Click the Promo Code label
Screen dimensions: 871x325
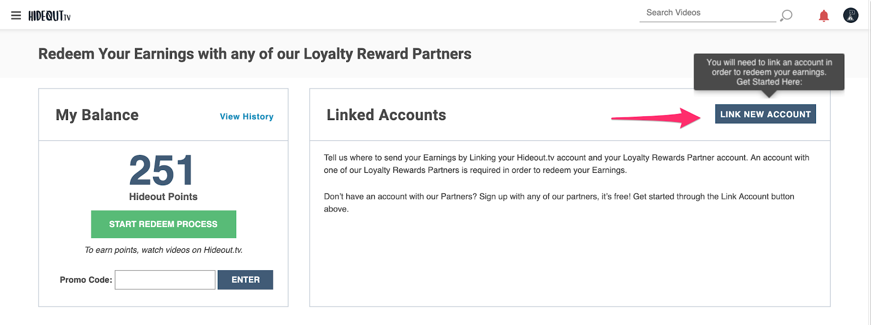(85, 279)
